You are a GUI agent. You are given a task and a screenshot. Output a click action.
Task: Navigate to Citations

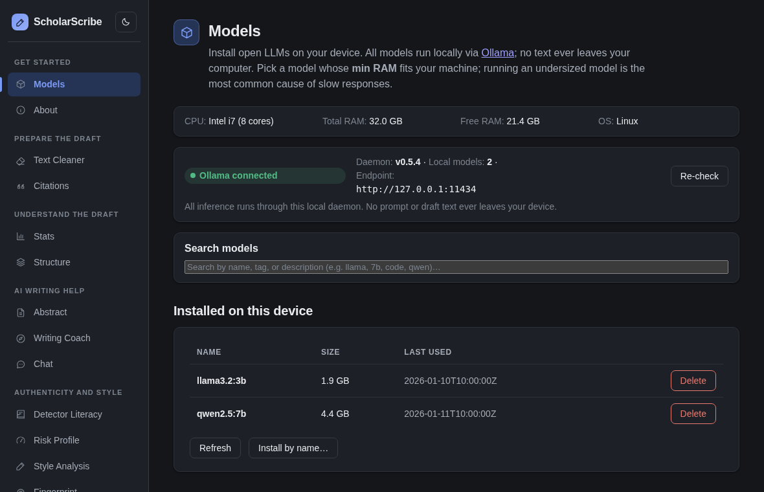[74, 186]
